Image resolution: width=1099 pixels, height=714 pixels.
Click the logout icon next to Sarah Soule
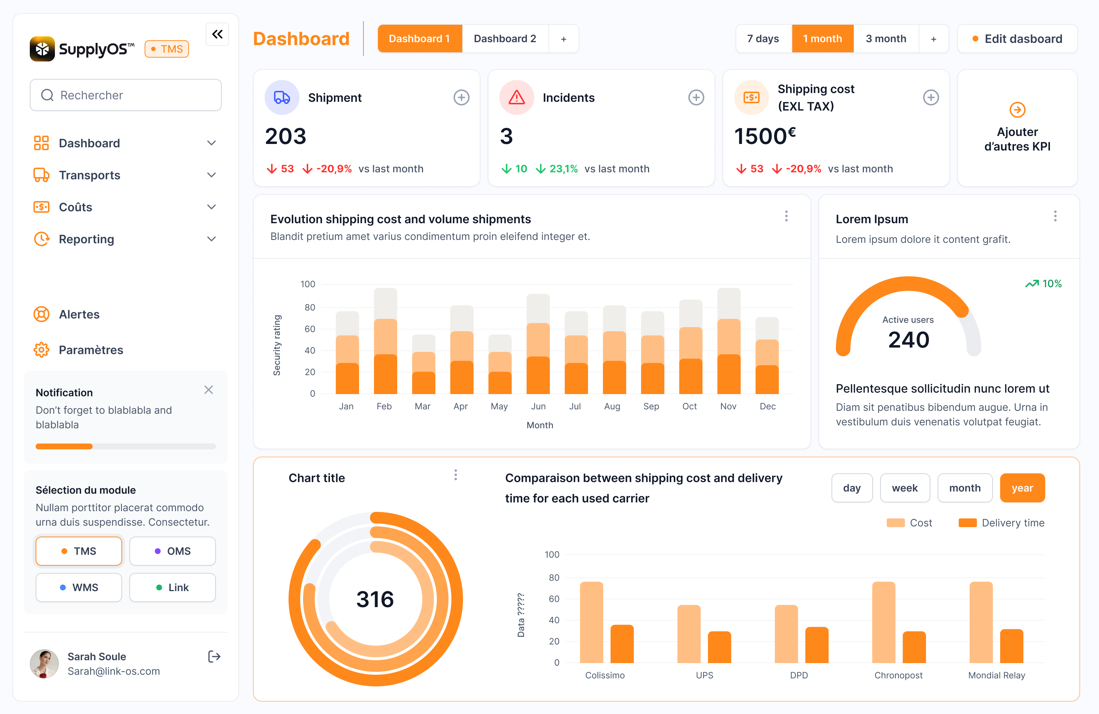click(214, 656)
